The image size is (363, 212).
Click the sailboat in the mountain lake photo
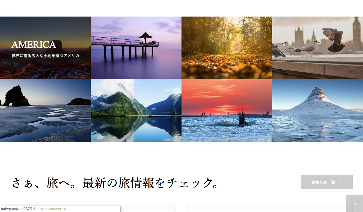[x=176, y=112]
